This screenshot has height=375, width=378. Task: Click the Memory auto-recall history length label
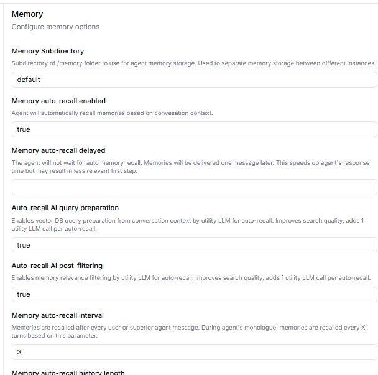pyautogui.click(x=68, y=373)
